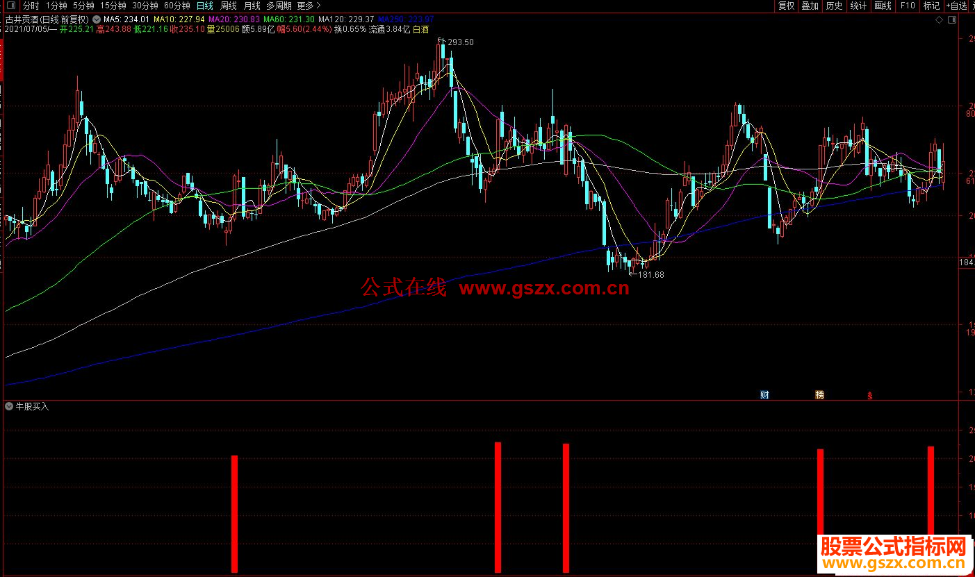Open the F10 company info button
The height and width of the screenshot is (577, 975).
[x=908, y=6]
